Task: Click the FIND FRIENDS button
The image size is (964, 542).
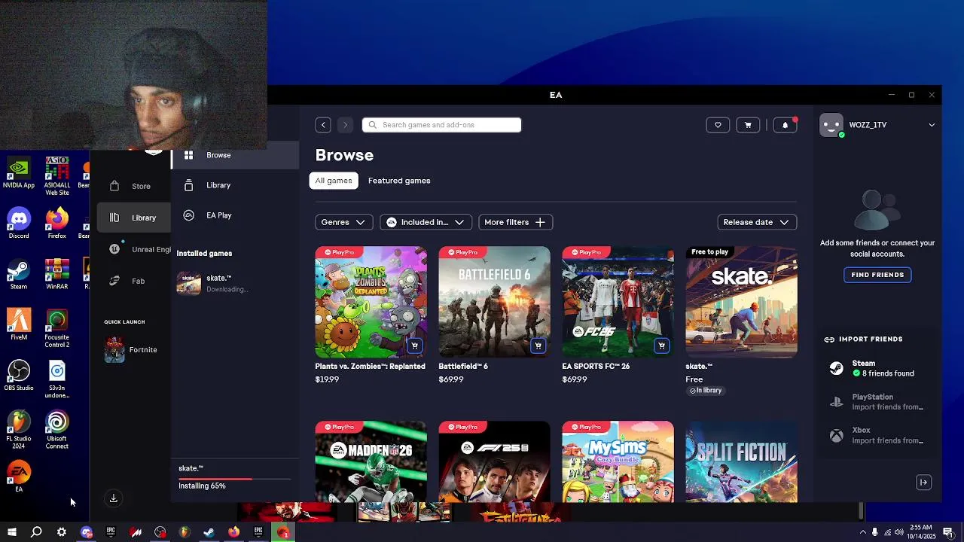Action: pyautogui.click(x=877, y=275)
